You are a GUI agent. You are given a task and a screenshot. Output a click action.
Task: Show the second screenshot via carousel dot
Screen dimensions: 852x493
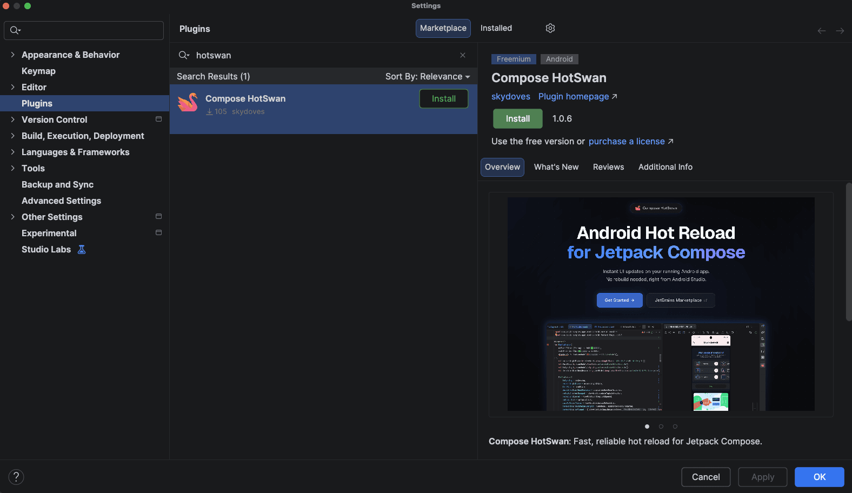pyautogui.click(x=661, y=427)
